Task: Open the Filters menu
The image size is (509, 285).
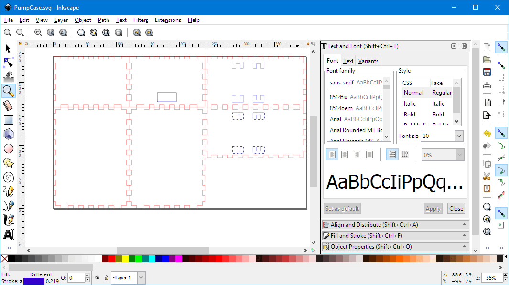Action: (141, 20)
